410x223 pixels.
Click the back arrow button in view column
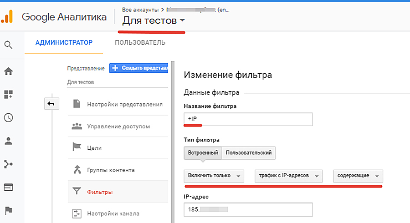click(x=51, y=104)
